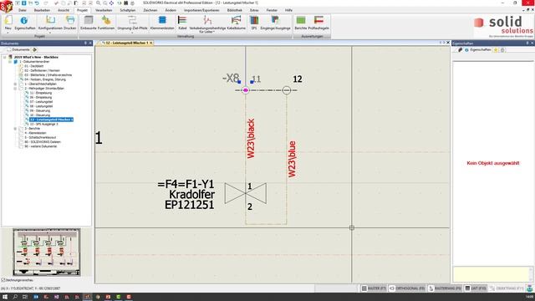Open project Eigenschaften in ribbon
This screenshot has height=301, width=535.
click(x=24, y=23)
